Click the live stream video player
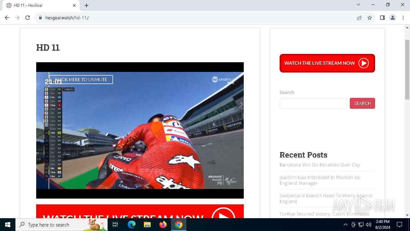 (140, 130)
